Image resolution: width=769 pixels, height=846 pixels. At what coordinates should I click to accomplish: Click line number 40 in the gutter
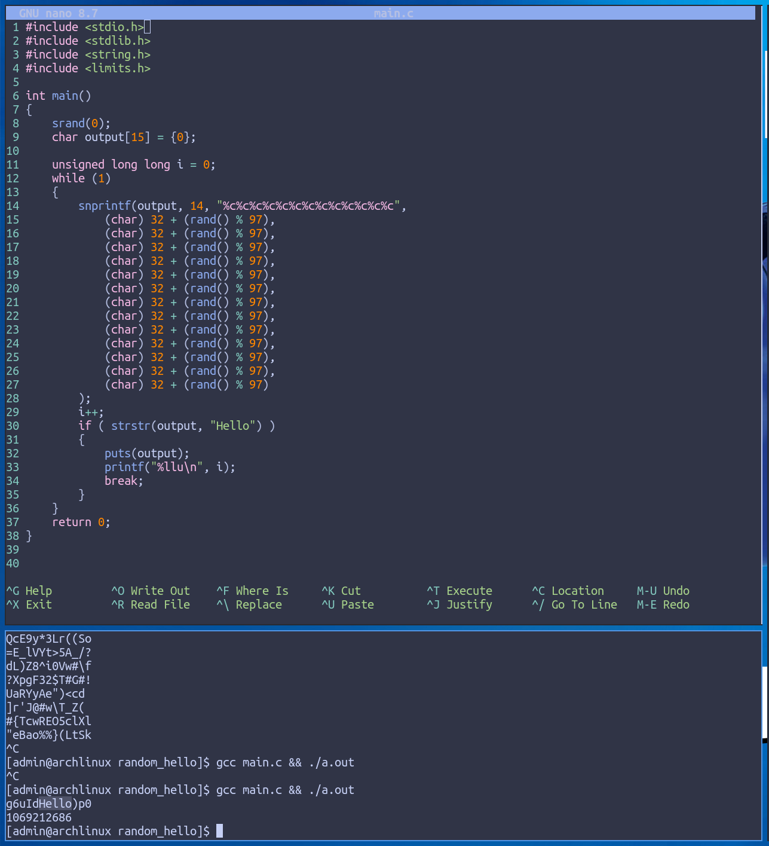click(x=13, y=563)
